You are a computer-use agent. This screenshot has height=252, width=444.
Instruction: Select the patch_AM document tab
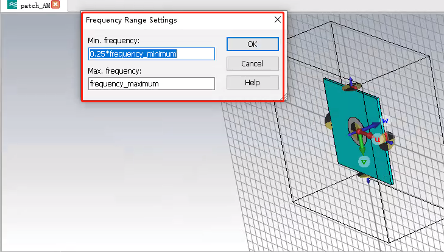pos(34,5)
